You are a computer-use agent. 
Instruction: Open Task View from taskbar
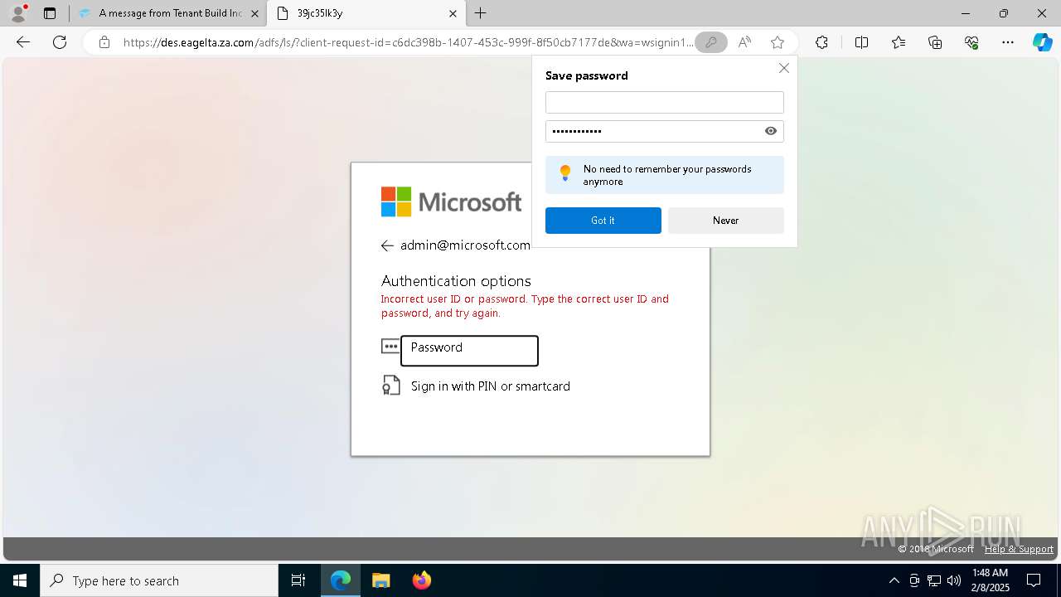298,580
